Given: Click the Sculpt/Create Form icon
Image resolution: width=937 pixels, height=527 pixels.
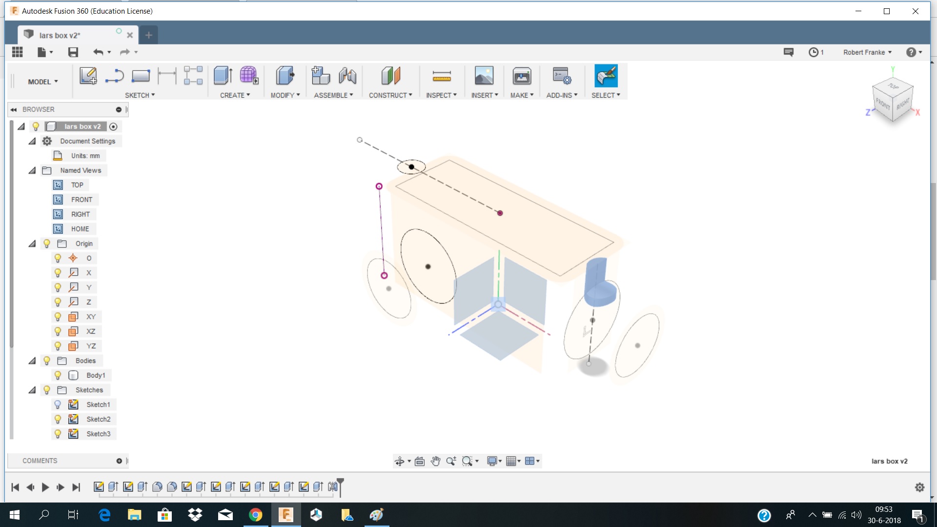Looking at the screenshot, I should [x=248, y=76].
